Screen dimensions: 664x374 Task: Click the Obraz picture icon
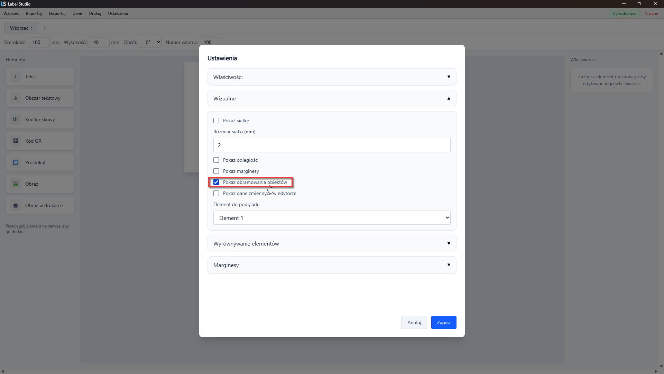click(x=16, y=184)
